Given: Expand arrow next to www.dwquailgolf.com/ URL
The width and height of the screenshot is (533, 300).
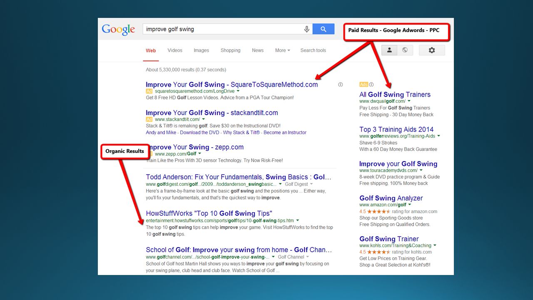Looking at the screenshot, I should 409,101.
